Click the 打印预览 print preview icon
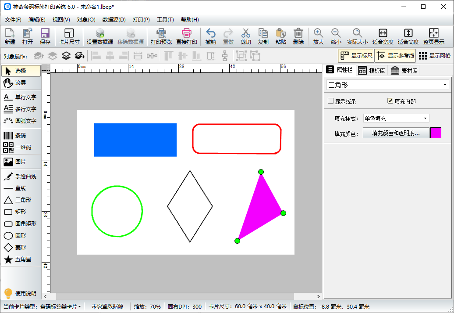The height and width of the screenshot is (313, 454). [x=161, y=36]
